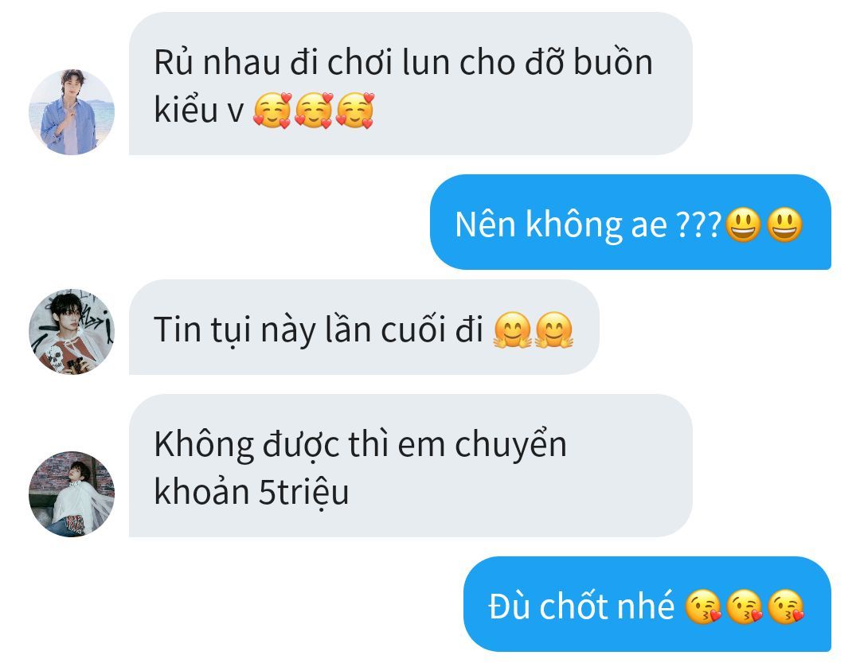Select the 'Rủ nhau đi chơi' message bubble

point(410,84)
